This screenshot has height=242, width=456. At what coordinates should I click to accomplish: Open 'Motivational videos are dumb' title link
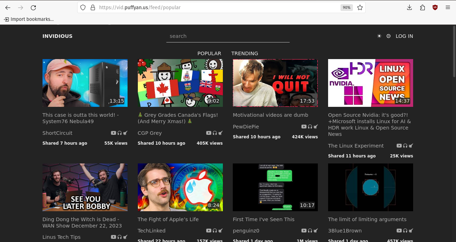pyautogui.click(x=270, y=115)
